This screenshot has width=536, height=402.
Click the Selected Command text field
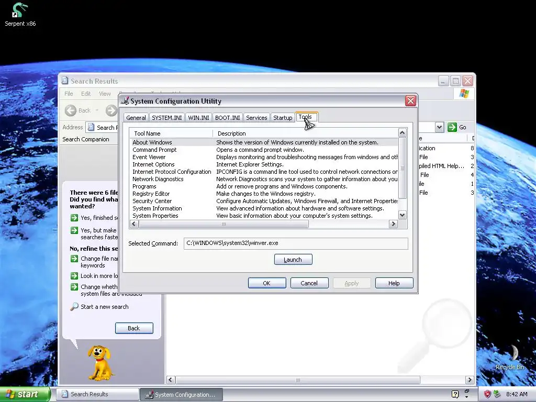(x=296, y=243)
